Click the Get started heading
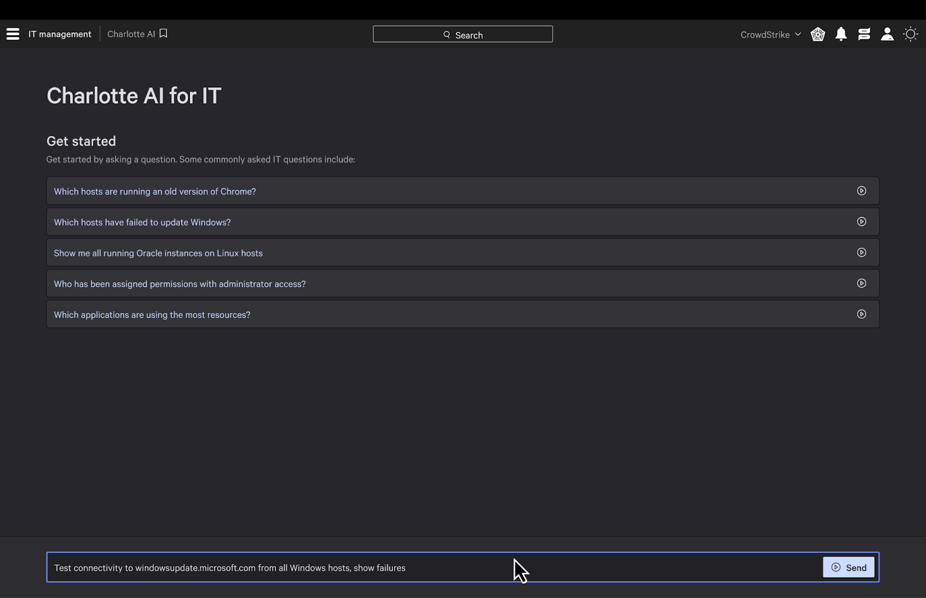 81,141
